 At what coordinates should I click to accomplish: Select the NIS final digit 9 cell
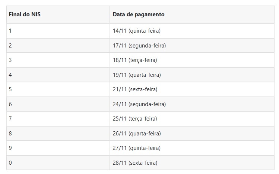point(10,148)
